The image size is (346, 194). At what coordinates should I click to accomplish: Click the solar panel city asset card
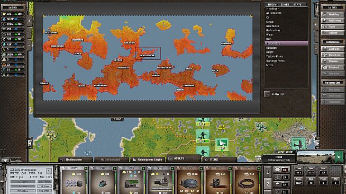74,180
